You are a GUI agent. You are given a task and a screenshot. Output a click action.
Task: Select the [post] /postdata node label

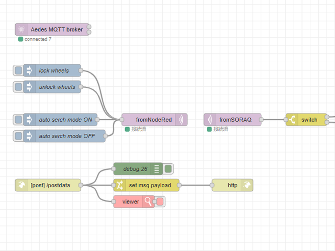pos(50,185)
